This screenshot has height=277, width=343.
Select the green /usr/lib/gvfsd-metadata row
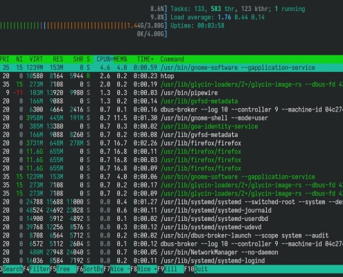click(x=171, y=101)
